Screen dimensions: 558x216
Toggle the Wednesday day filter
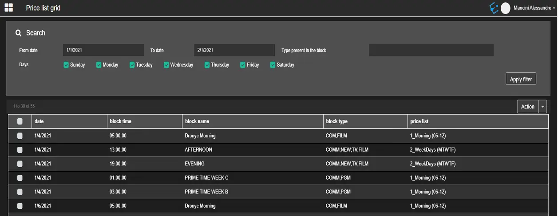tap(166, 65)
